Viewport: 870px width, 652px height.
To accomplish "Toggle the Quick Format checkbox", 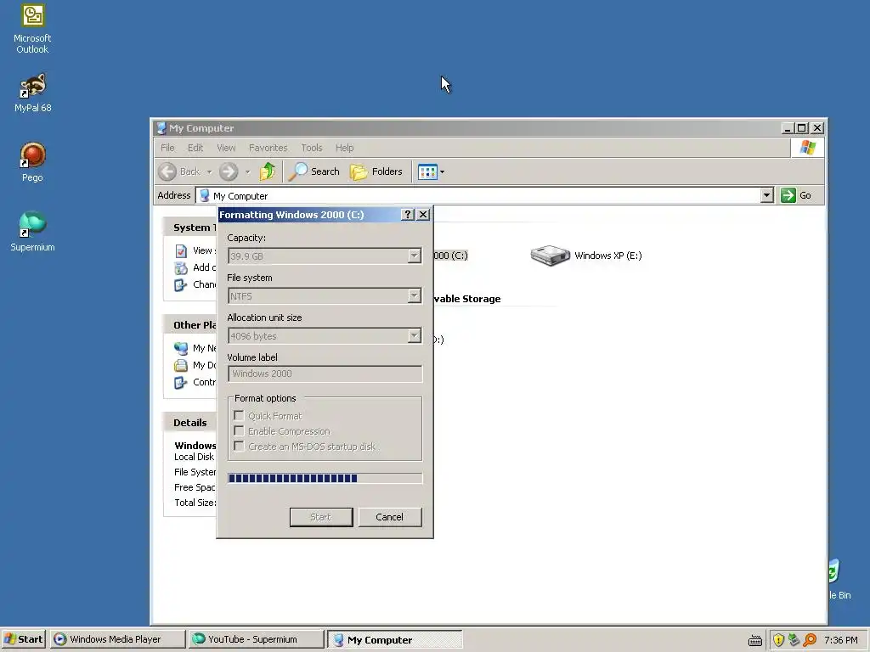I will click(x=239, y=416).
